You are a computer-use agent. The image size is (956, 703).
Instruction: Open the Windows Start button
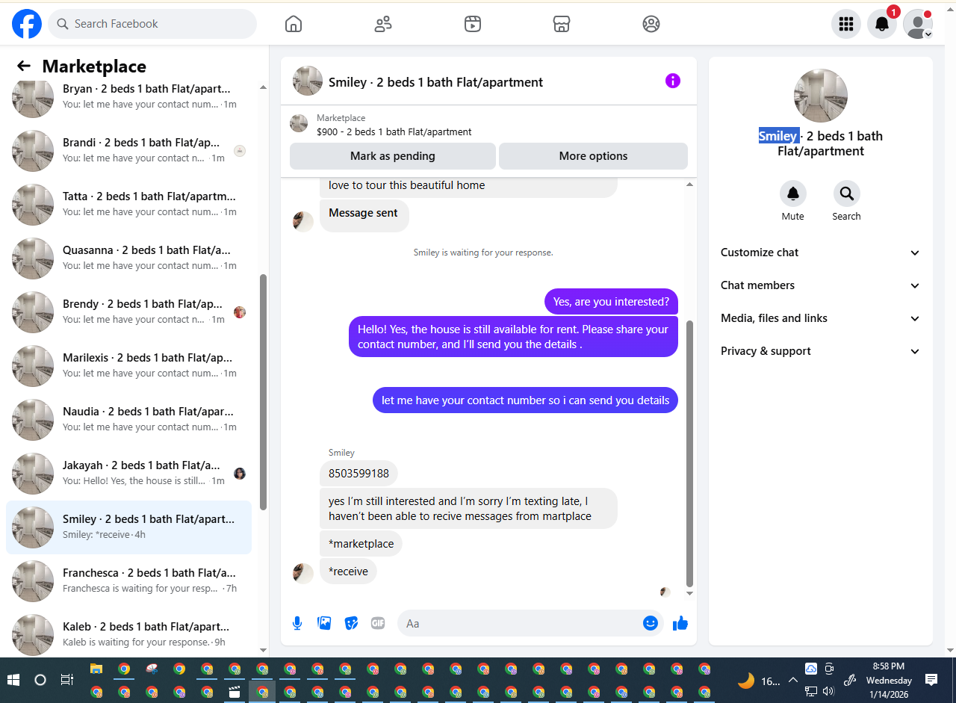click(x=13, y=680)
